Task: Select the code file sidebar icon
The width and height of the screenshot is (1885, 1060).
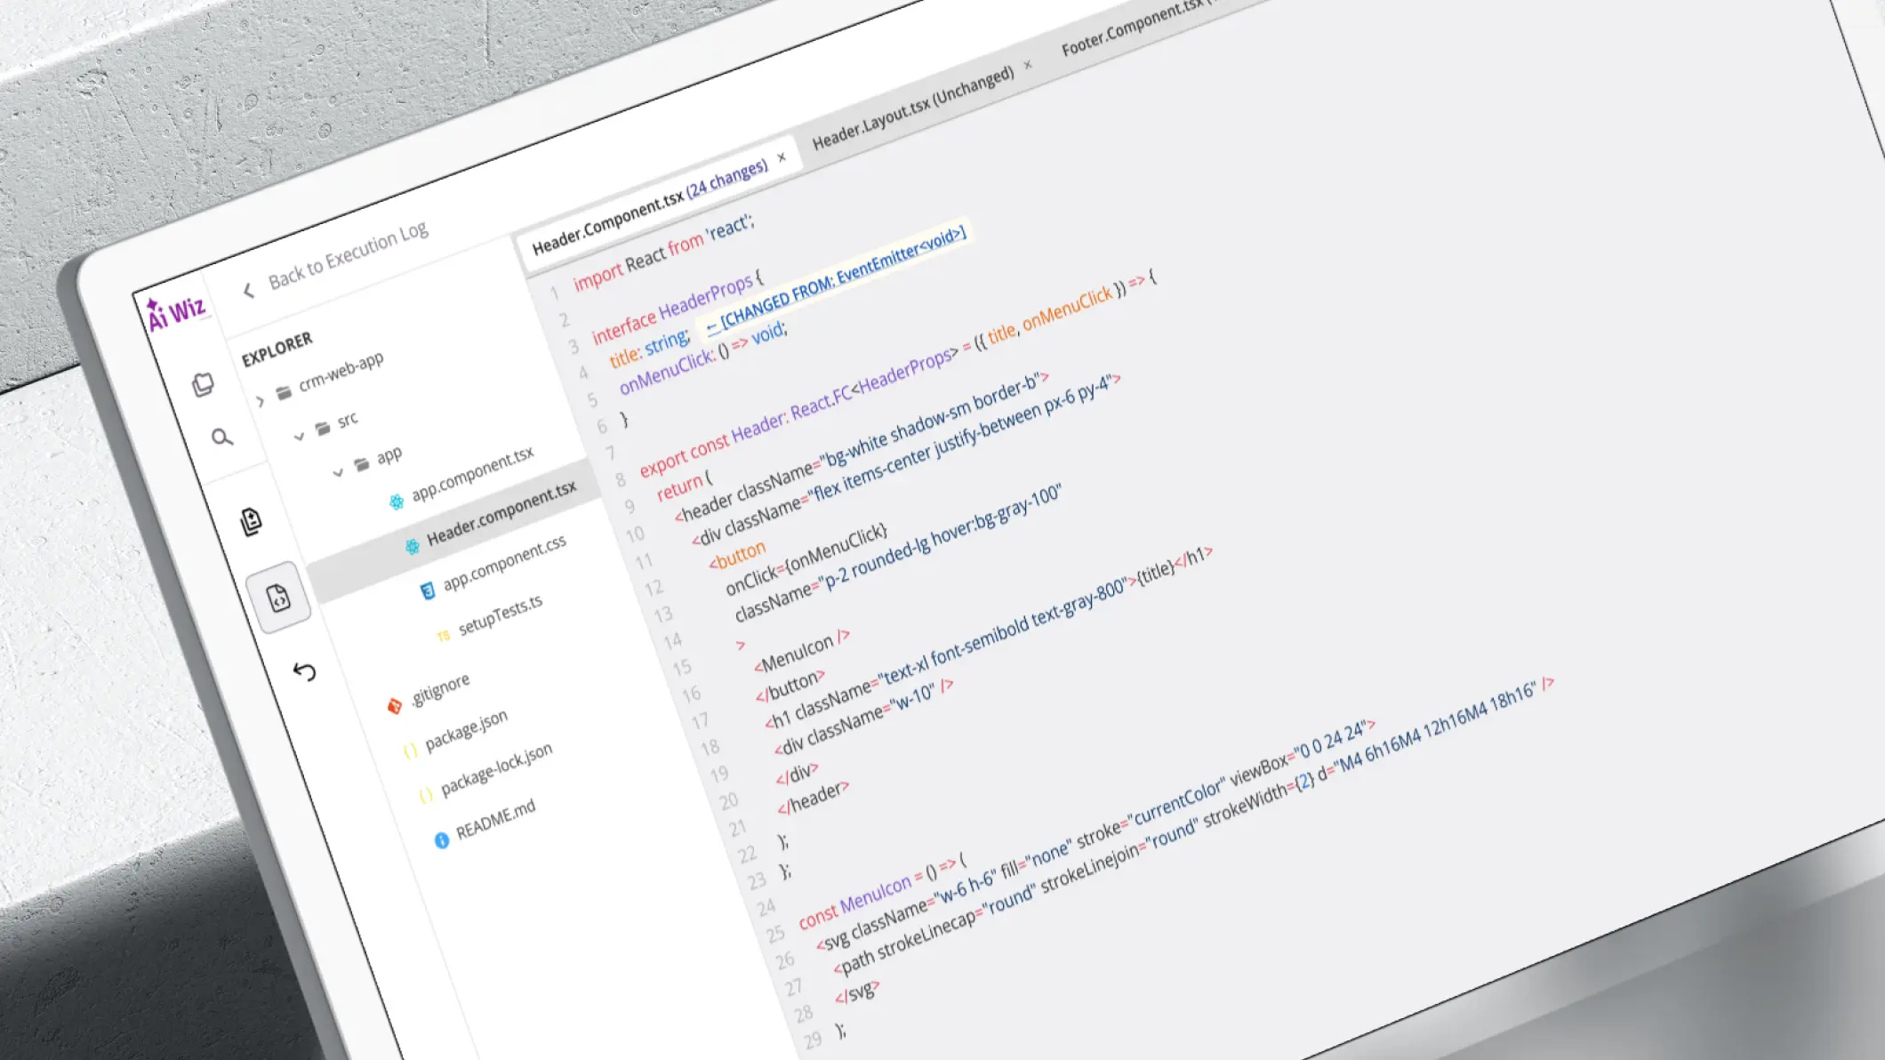Action: (x=279, y=598)
